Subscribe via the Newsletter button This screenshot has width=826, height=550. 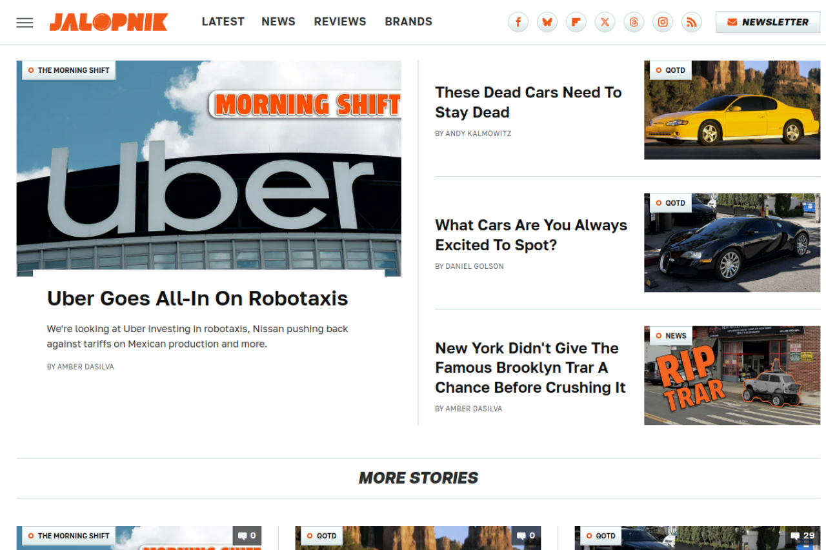pyautogui.click(x=767, y=22)
